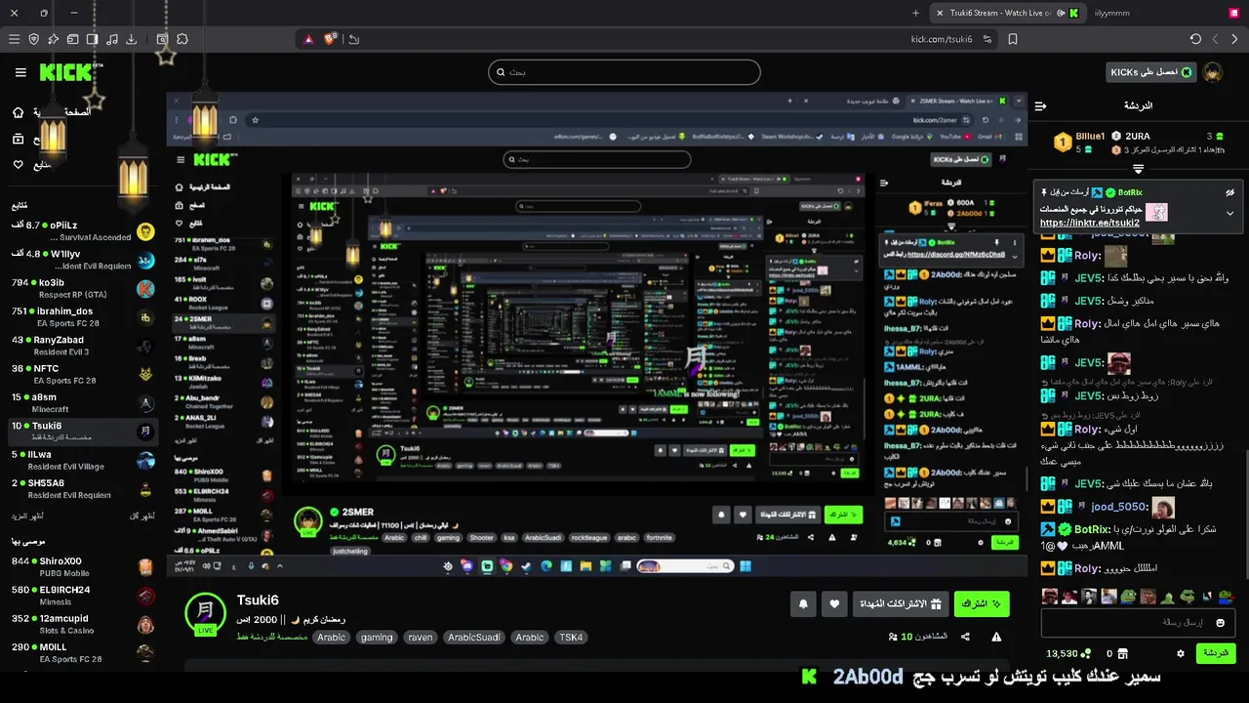Screen dimensions: 1249x703
Task: Click the gaming tag
Action: 377,638
